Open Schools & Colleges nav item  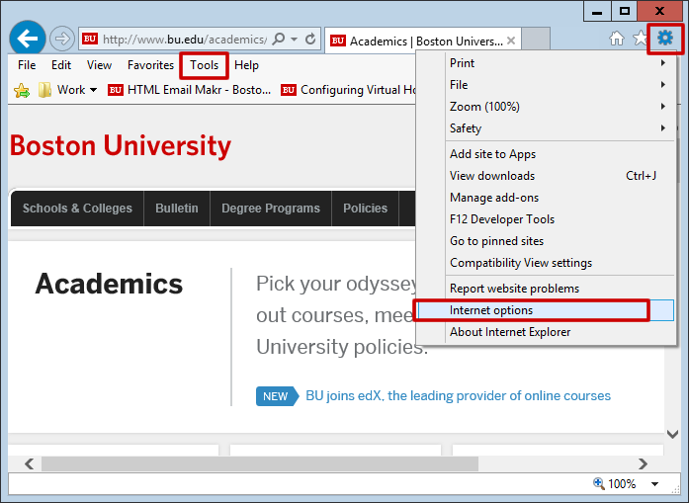click(x=77, y=209)
